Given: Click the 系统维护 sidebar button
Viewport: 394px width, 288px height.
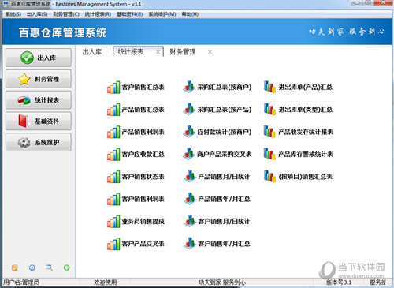Looking at the screenshot, I should point(39,142).
